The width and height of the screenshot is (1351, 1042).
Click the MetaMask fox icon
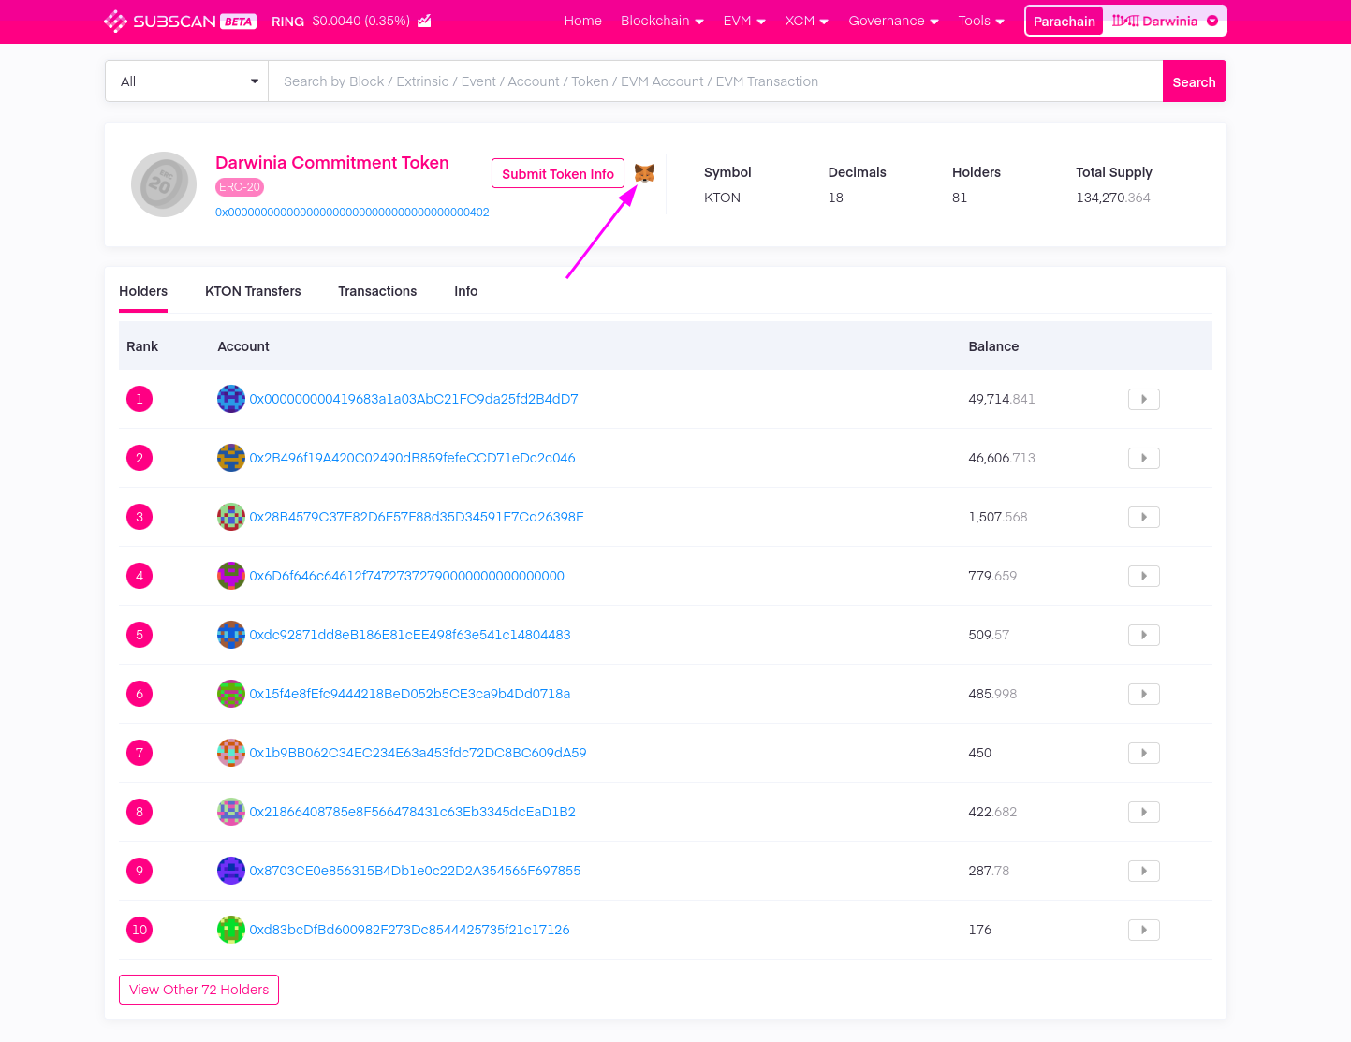coord(644,173)
